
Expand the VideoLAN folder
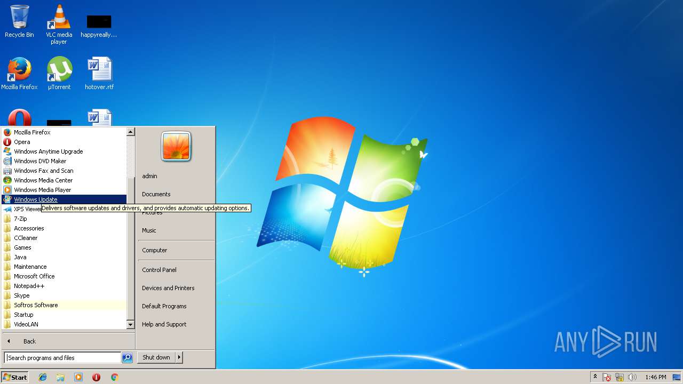click(x=64, y=324)
